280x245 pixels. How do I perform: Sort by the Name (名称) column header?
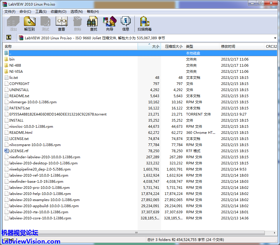[x=70, y=47]
